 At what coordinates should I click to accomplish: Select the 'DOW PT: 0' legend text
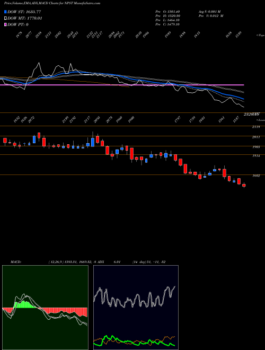[18, 24]
